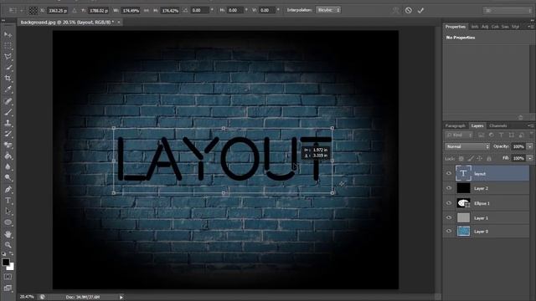This screenshot has width=536, height=301.
Task: Enable Quick Mask mode
Action: (x=8, y=277)
